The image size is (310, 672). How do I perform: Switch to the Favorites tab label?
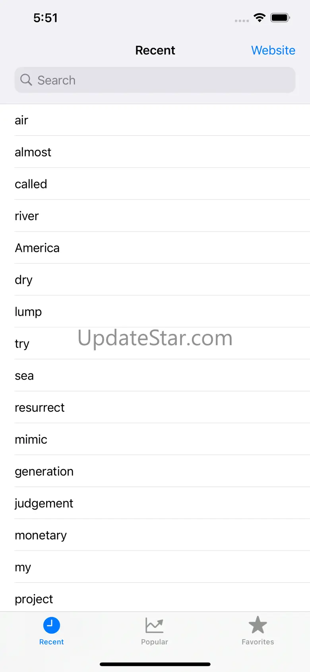(x=258, y=642)
